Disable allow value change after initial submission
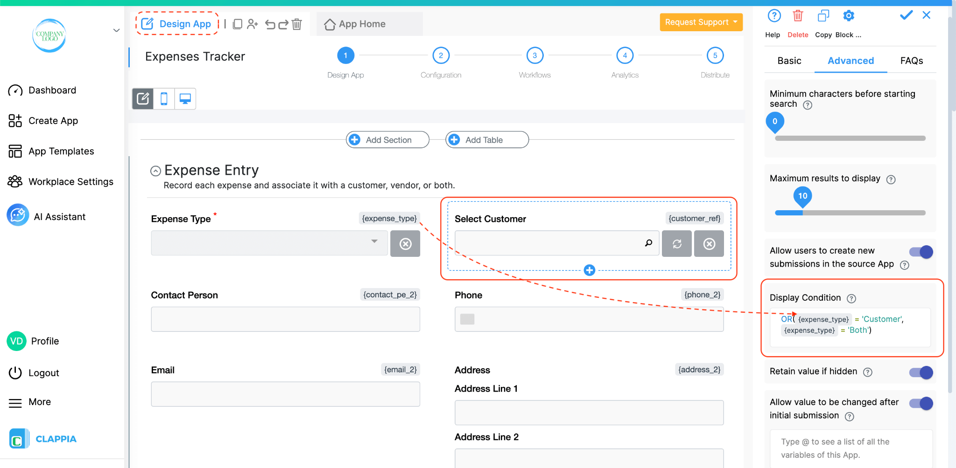 (x=921, y=404)
